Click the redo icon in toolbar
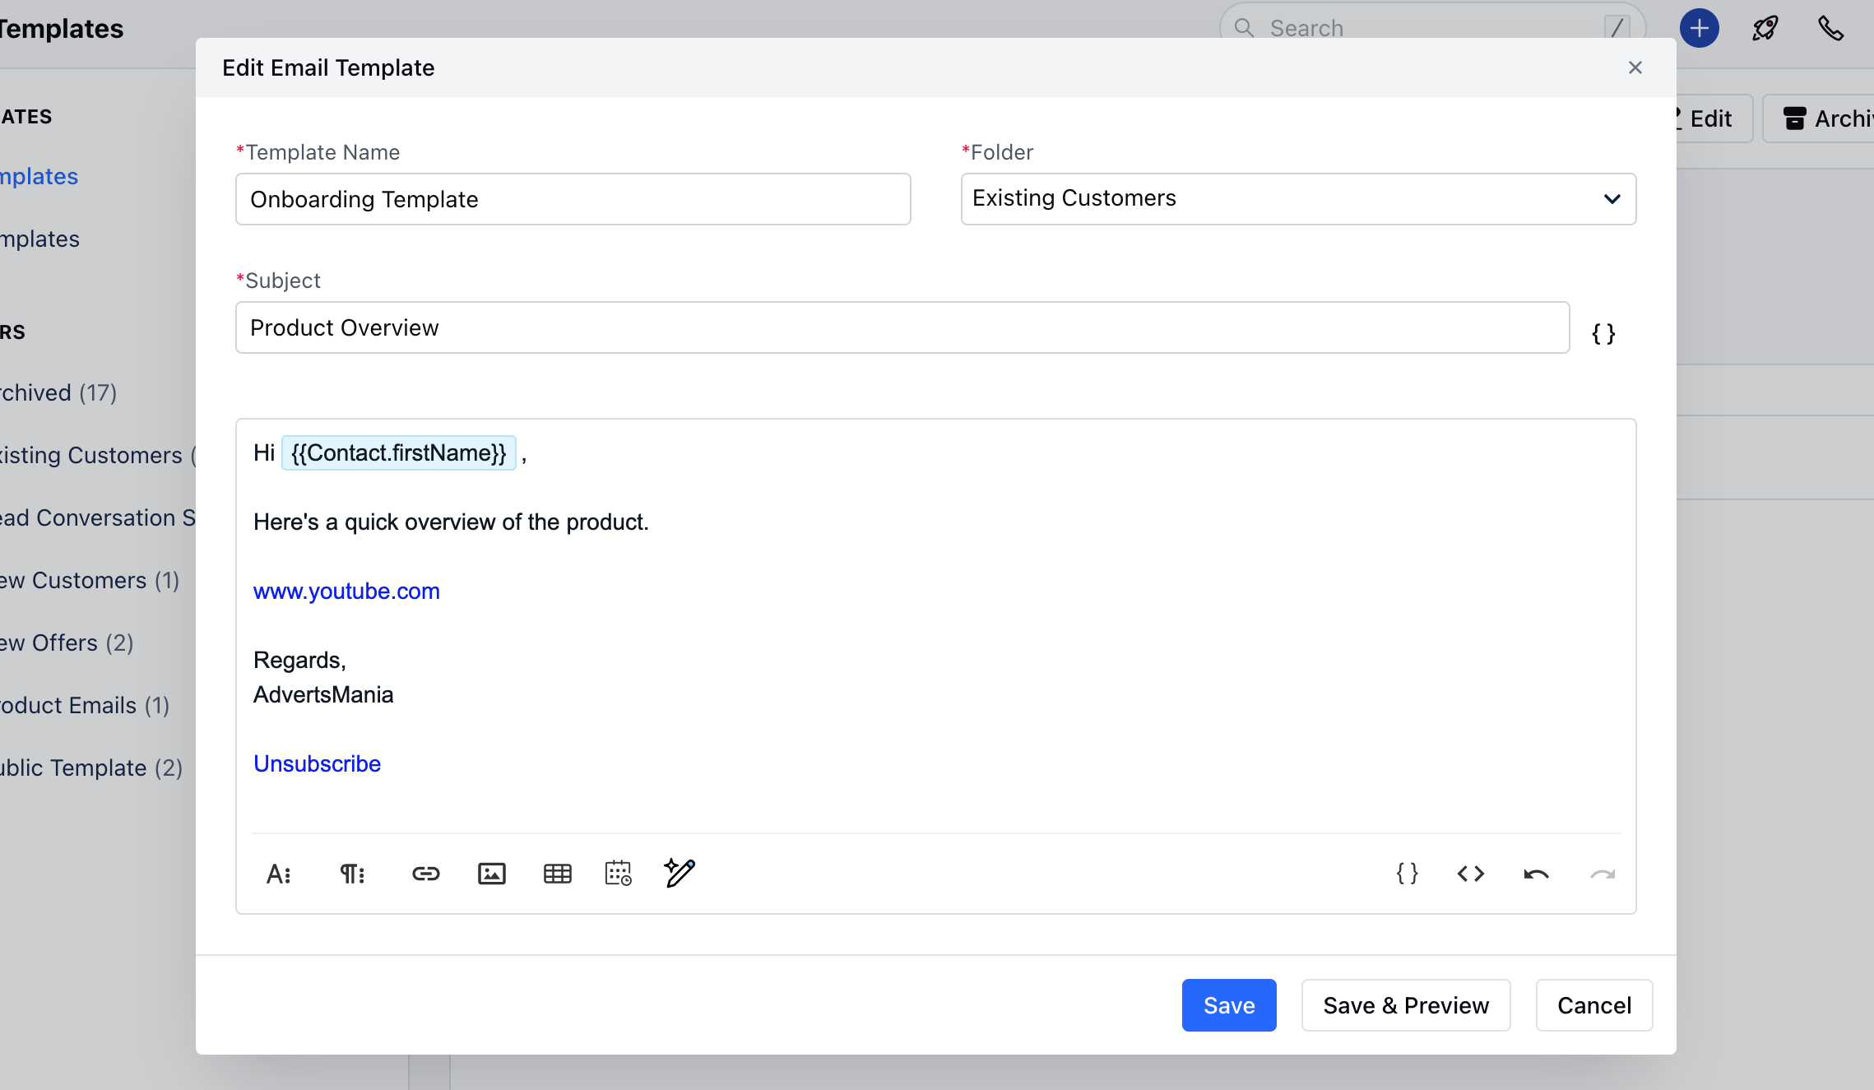 (x=1602, y=874)
